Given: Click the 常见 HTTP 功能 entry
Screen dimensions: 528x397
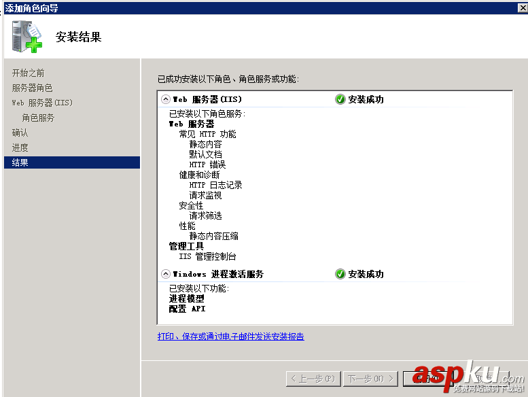Looking at the screenshot, I should (x=207, y=134).
